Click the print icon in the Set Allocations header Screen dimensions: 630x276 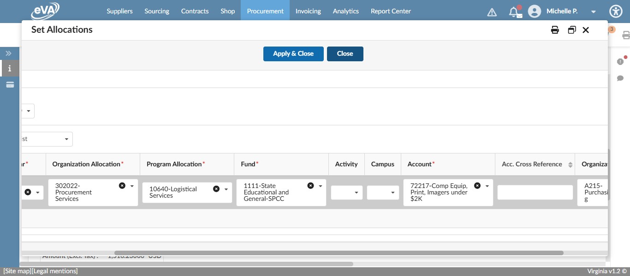(555, 29)
